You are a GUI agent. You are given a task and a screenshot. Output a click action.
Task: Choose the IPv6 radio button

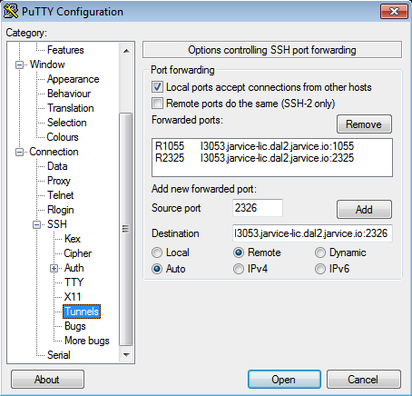click(320, 269)
